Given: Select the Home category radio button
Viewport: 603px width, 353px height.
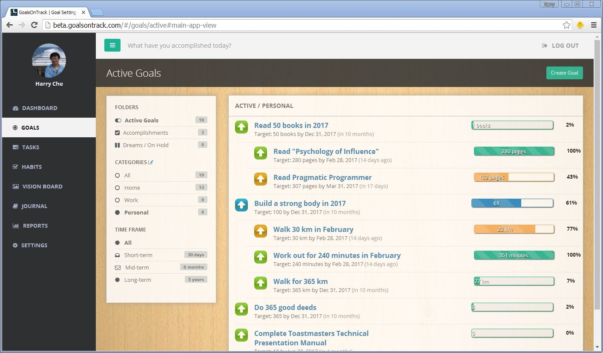Looking at the screenshot, I should [x=118, y=188].
